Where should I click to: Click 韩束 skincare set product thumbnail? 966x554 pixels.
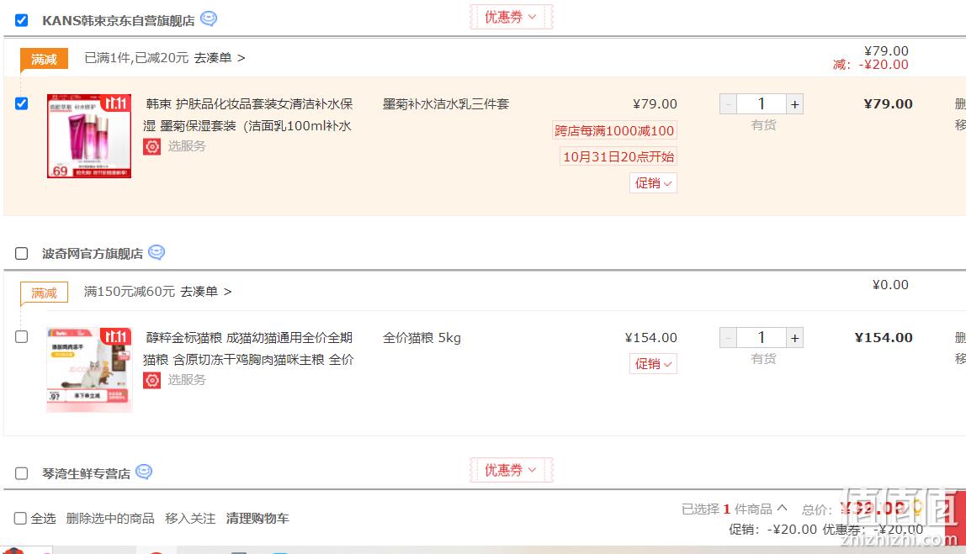(x=89, y=136)
